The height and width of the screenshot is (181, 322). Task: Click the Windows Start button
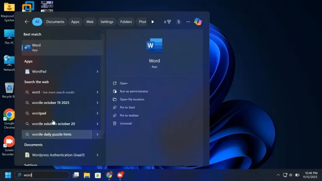pyautogui.click(x=8, y=175)
